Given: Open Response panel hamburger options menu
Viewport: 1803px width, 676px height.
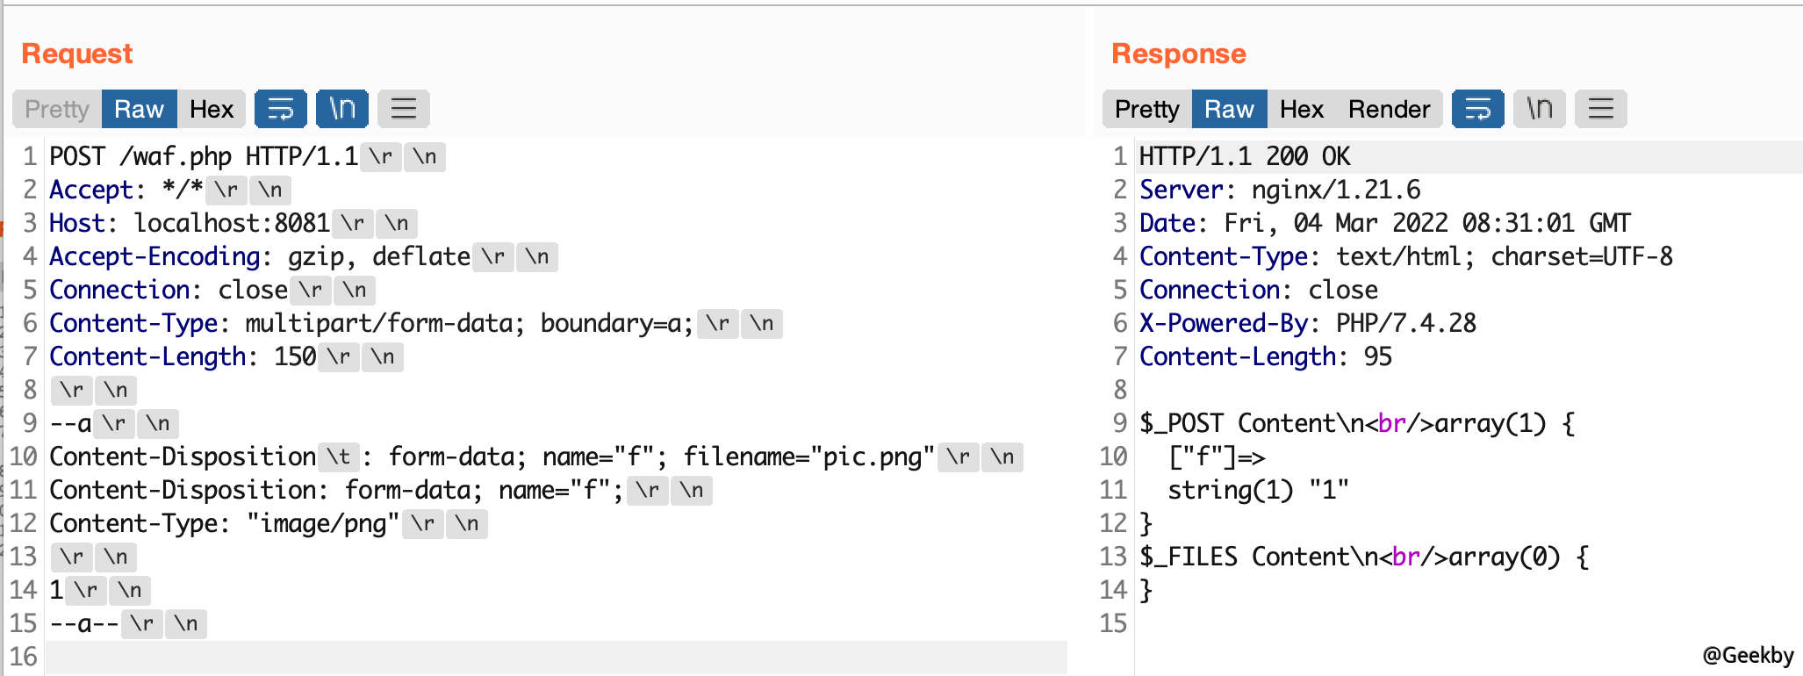Looking at the screenshot, I should [x=1601, y=109].
